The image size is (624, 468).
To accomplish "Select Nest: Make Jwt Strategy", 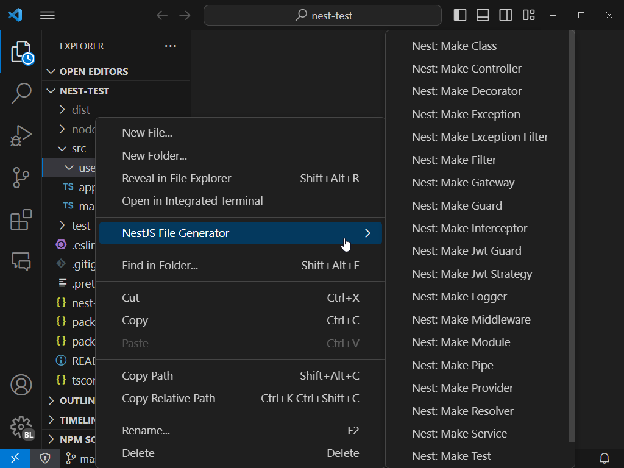I will [x=479, y=274].
